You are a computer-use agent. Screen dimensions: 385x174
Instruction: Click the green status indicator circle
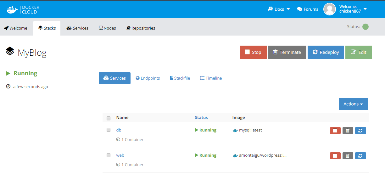tap(365, 27)
